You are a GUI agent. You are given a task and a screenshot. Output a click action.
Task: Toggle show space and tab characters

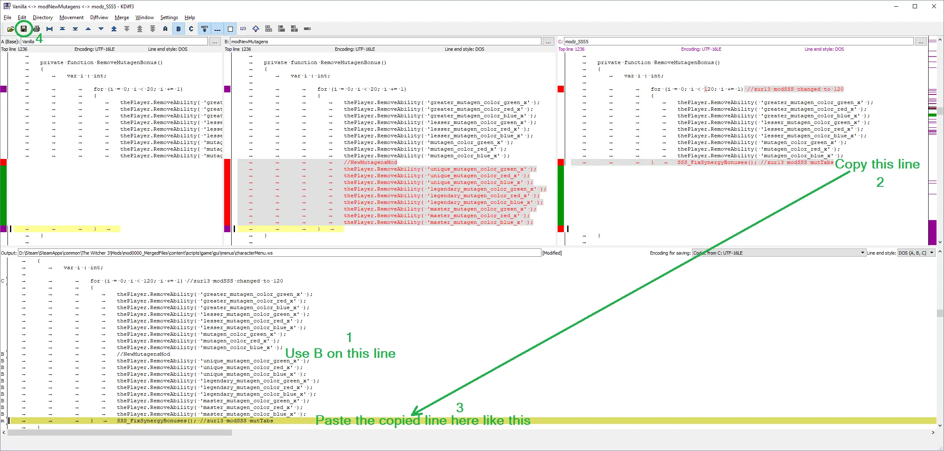click(217, 29)
